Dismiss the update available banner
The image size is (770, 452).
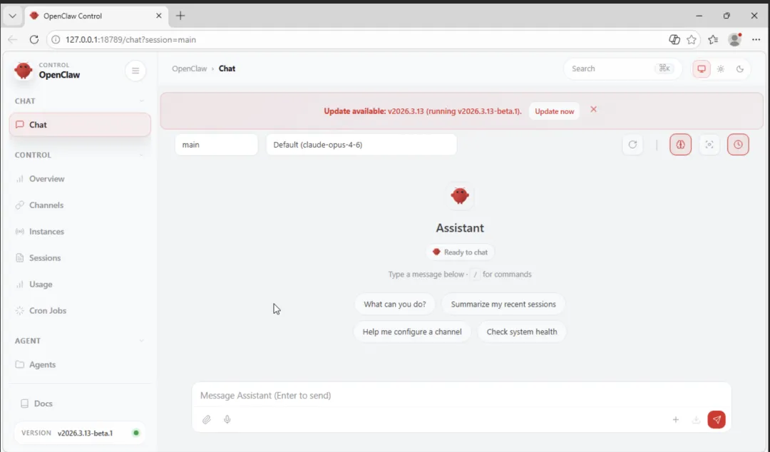click(593, 110)
